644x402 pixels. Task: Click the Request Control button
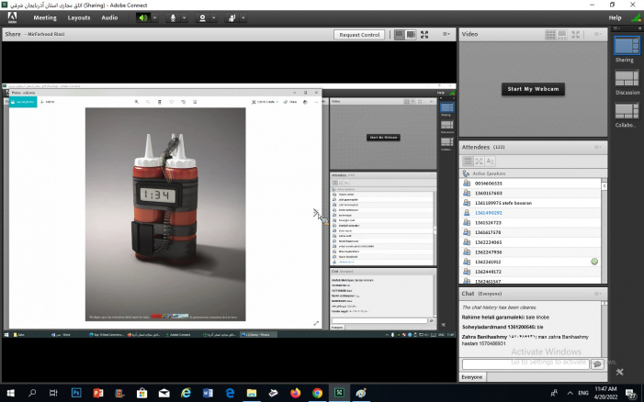[x=359, y=35]
